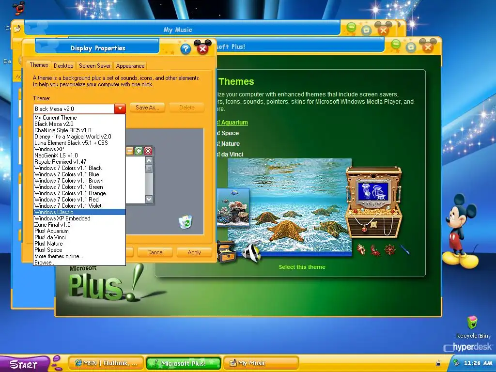Click the Select this theme link
Image resolution: width=496 pixels, height=372 pixels.
pos(302,267)
